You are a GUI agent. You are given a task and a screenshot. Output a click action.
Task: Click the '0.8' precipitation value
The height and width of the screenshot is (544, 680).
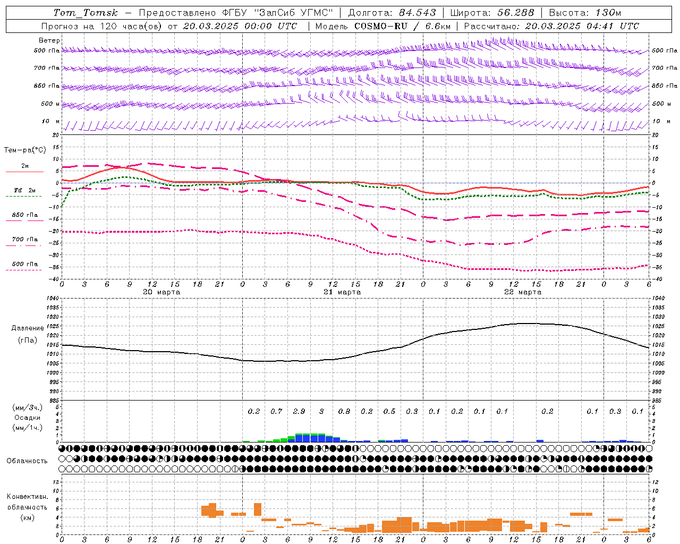[344, 412]
